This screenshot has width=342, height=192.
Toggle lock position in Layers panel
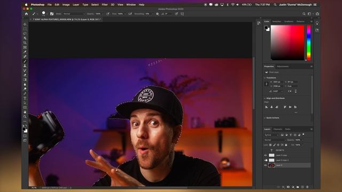tap(278, 145)
